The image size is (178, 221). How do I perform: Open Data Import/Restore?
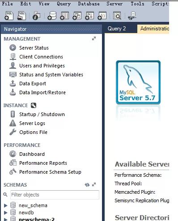(42, 92)
